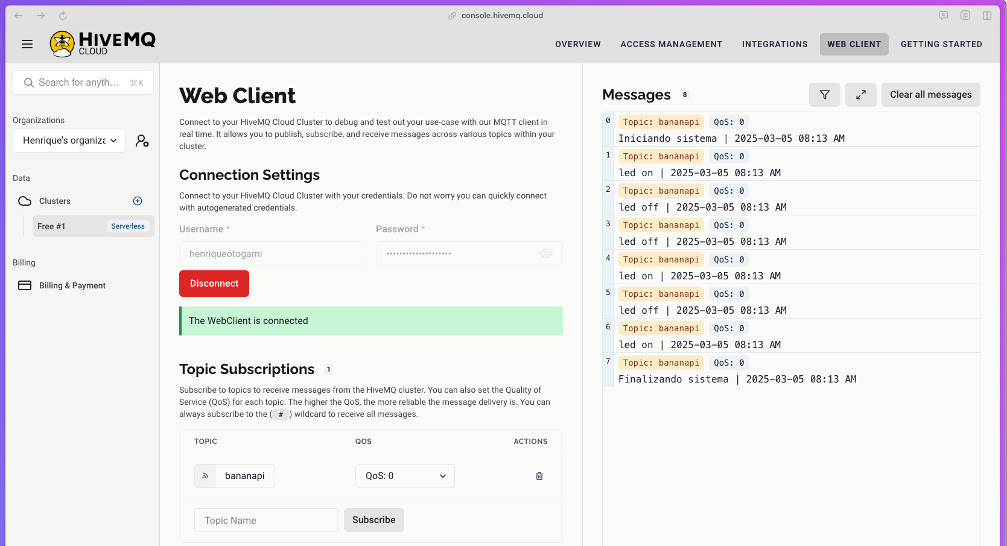
Task: Reload the page with refresh icon
Action: (x=63, y=16)
